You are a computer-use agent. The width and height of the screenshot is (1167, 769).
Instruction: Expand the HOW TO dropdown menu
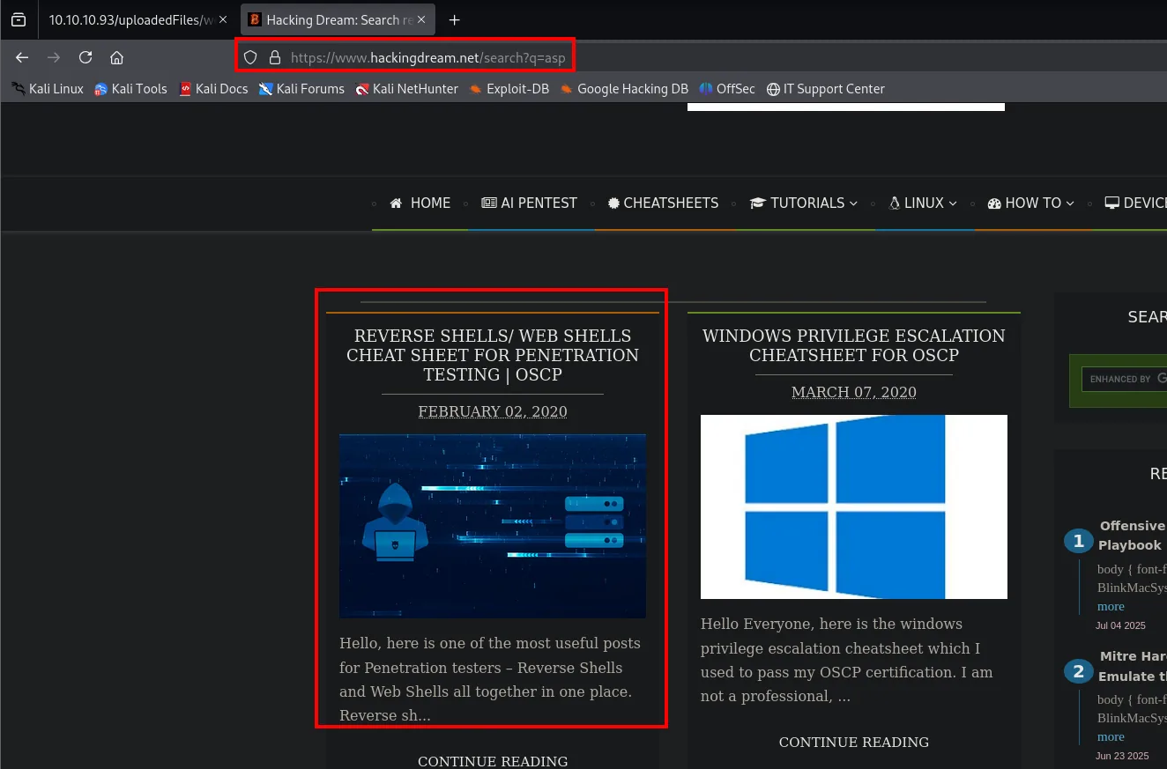pos(1031,203)
